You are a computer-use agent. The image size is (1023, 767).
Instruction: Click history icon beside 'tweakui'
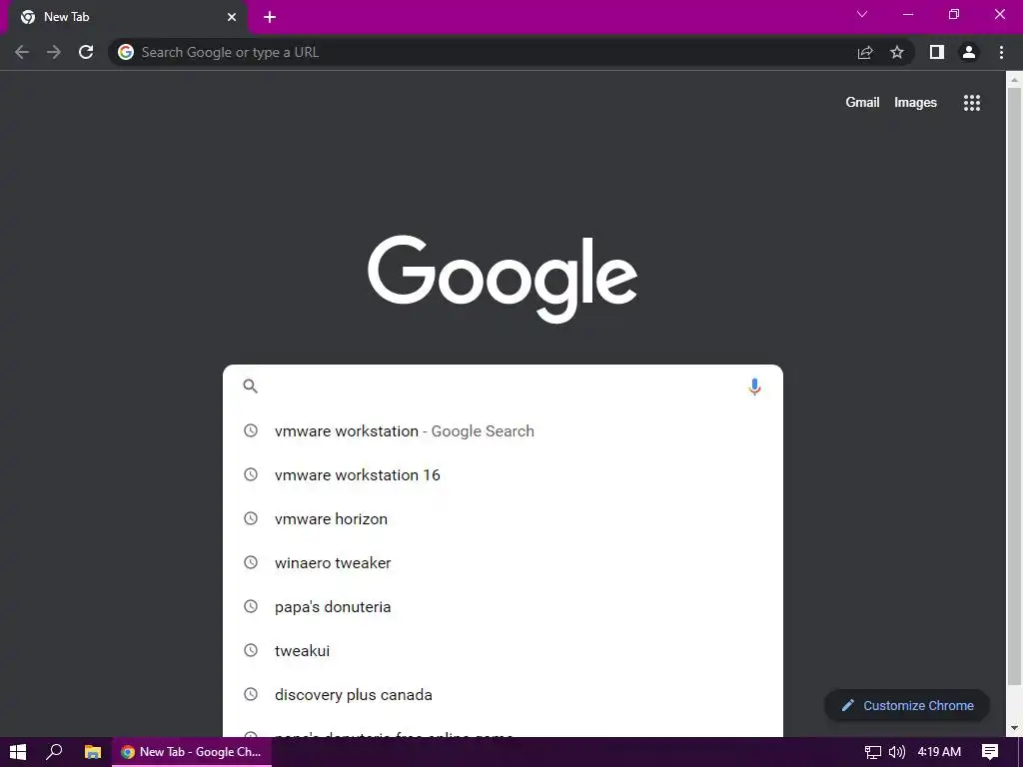coord(251,650)
